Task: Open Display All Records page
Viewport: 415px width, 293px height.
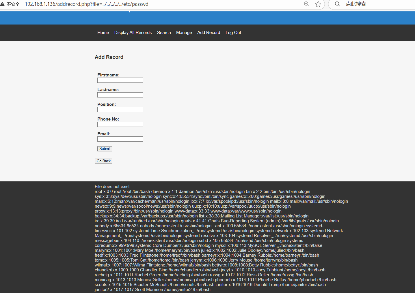Action: pyautogui.click(x=133, y=33)
